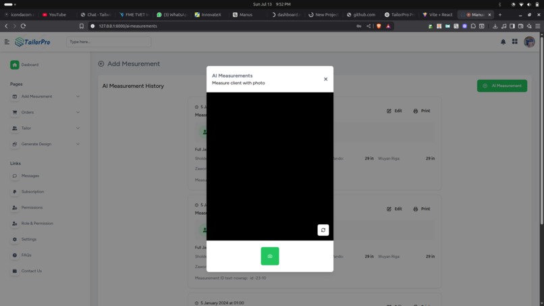The height and width of the screenshot is (306, 544).
Task: Go back in browser
Action: (6, 26)
